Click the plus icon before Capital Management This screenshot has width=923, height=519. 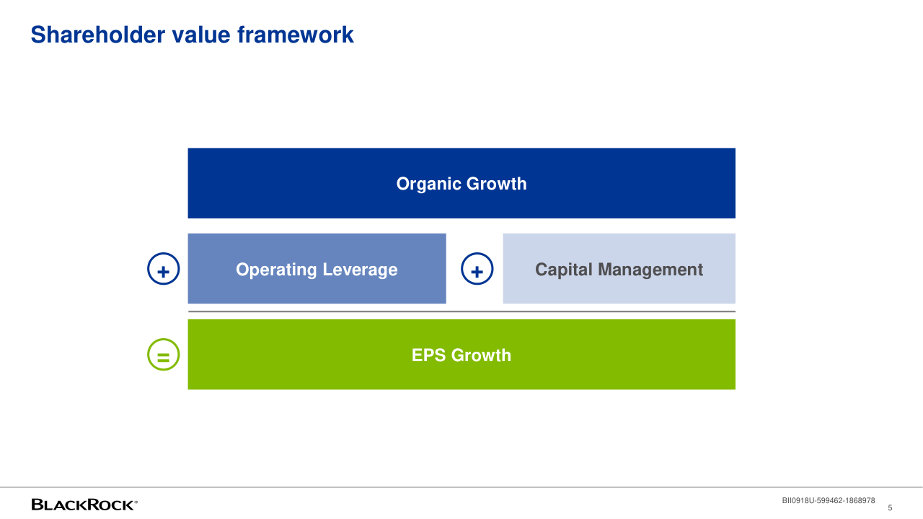pos(477,270)
